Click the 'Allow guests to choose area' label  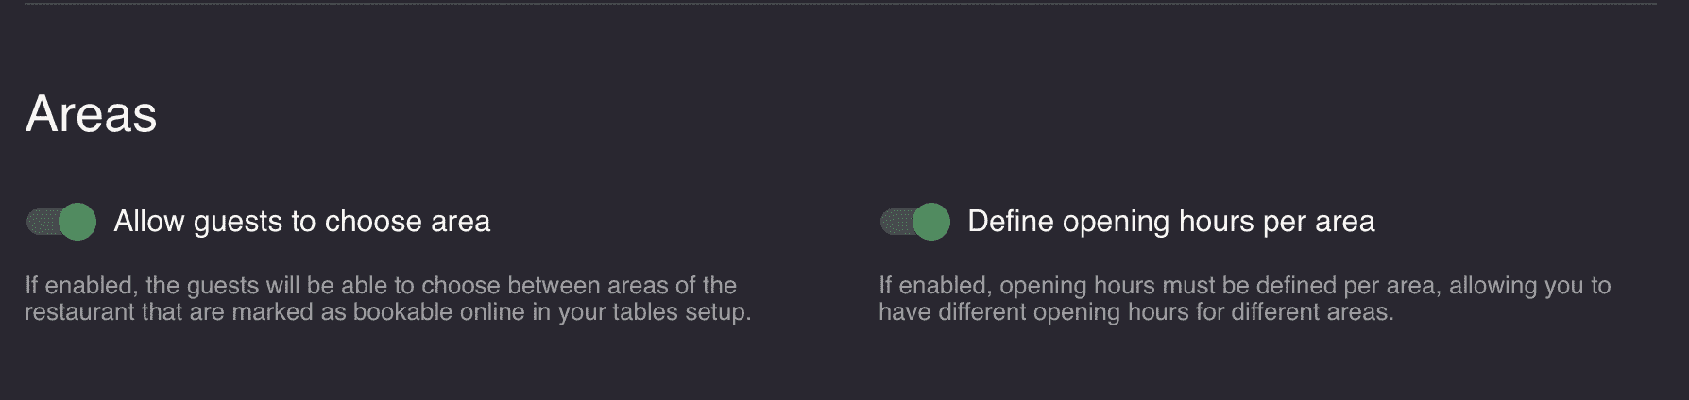pyautogui.click(x=301, y=222)
